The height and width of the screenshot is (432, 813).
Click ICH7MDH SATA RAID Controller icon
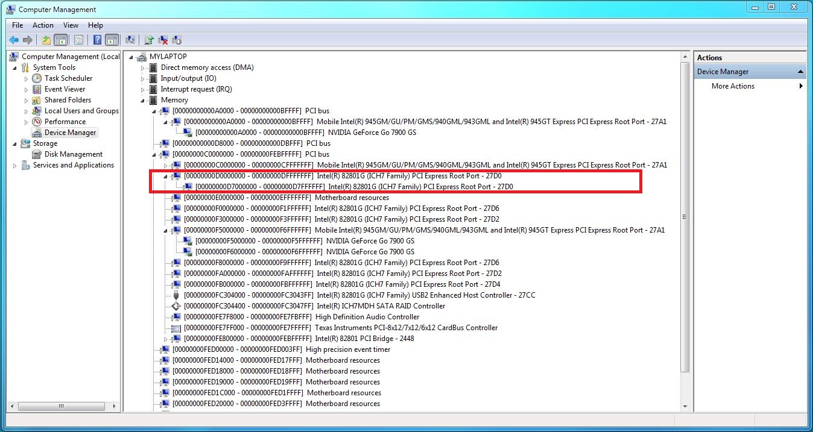176,306
